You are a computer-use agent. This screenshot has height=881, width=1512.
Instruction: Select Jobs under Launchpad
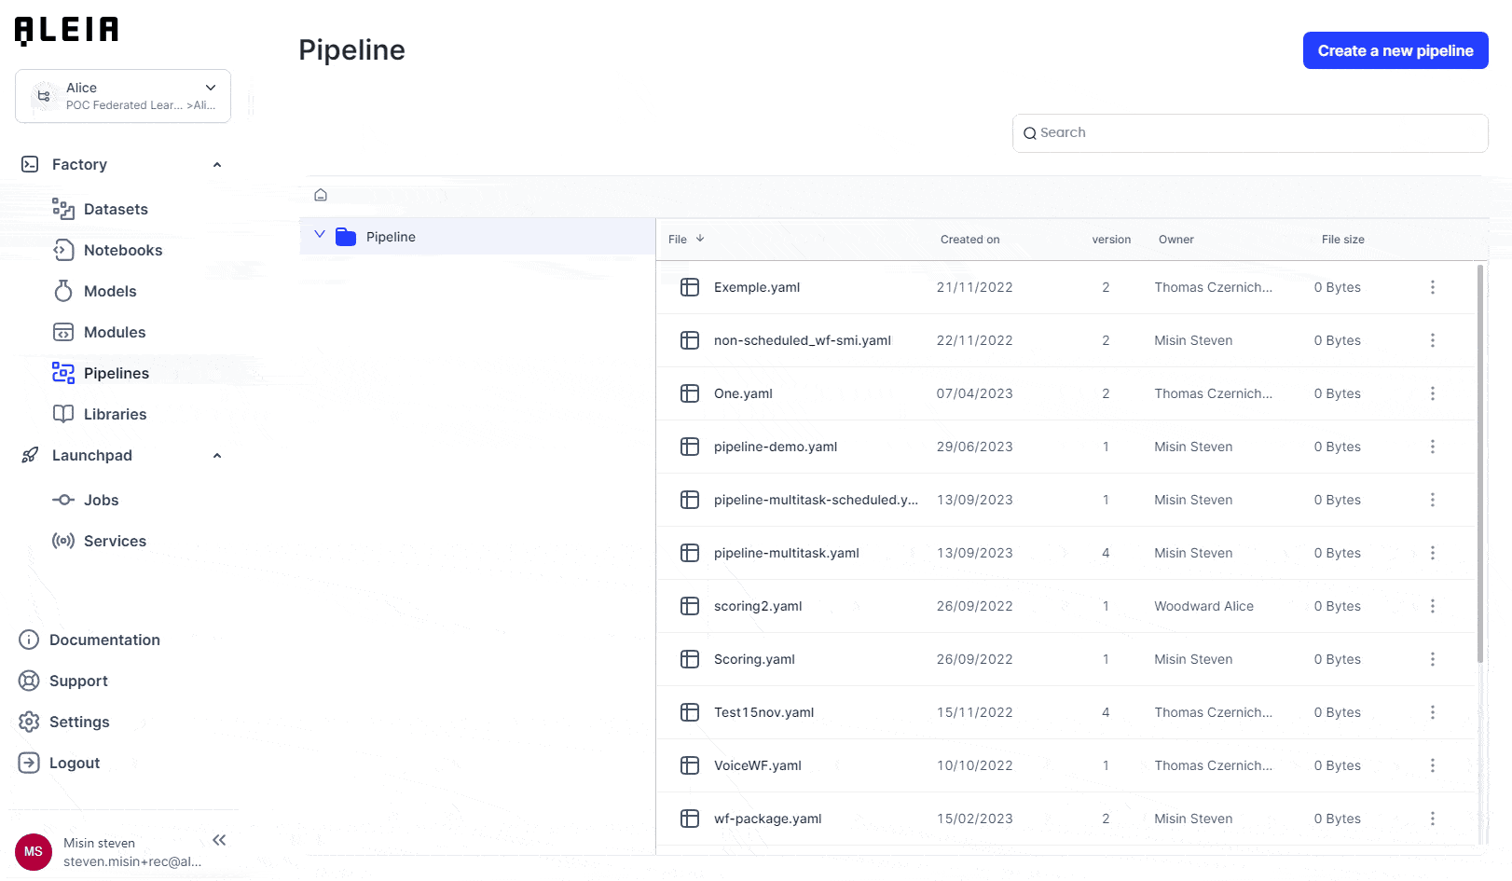click(102, 500)
